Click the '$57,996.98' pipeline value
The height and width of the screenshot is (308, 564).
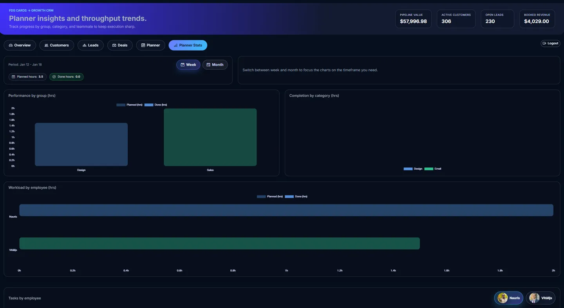pyautogui.click(x=413, y=22)
